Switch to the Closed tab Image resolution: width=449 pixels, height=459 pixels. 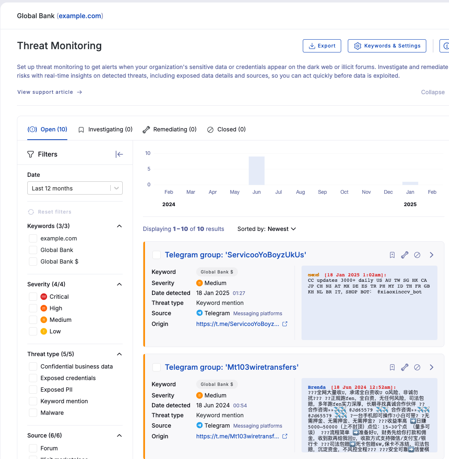click(226, 129)
